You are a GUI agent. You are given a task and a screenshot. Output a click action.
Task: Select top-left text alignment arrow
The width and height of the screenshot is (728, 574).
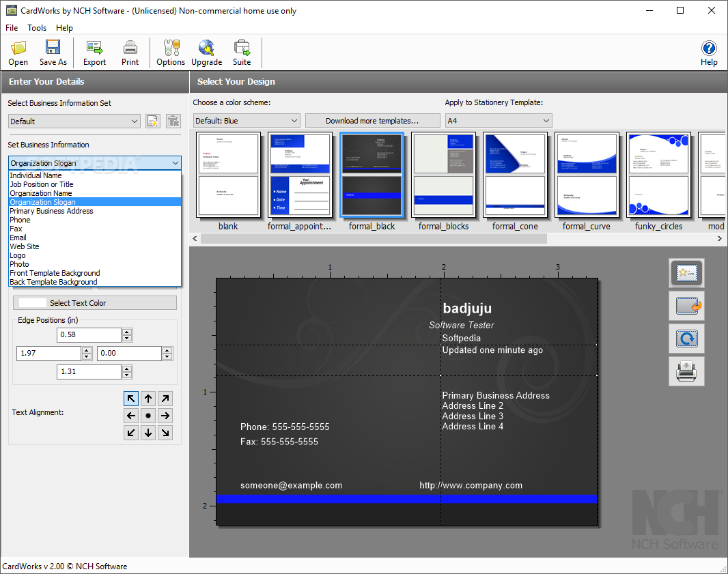click(x=131, y=399)
